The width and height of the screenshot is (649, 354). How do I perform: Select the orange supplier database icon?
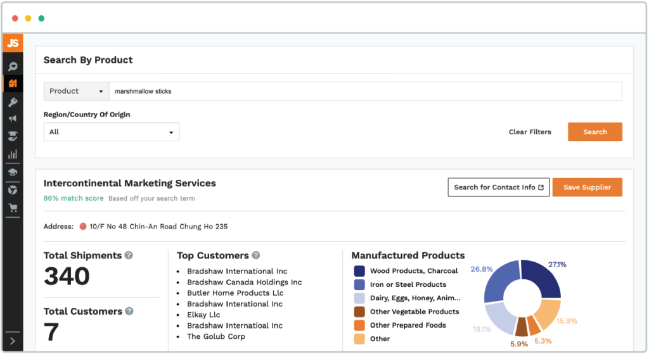(13, 84)
